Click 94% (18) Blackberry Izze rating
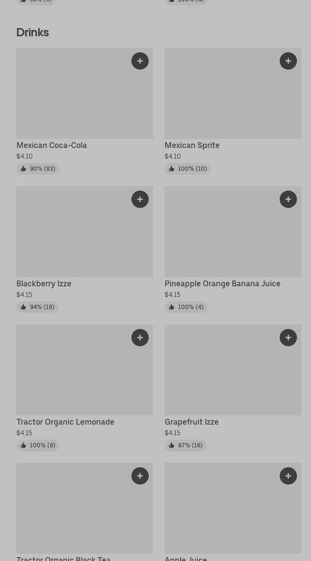The image size is (311, 561). 37,307
